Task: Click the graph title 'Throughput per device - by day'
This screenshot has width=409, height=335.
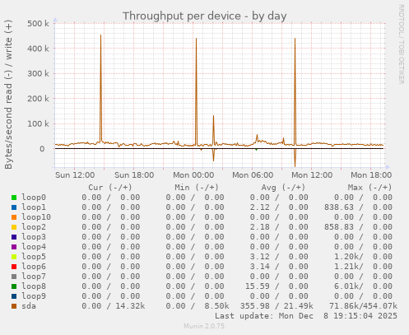Action: tap(205, 16)
